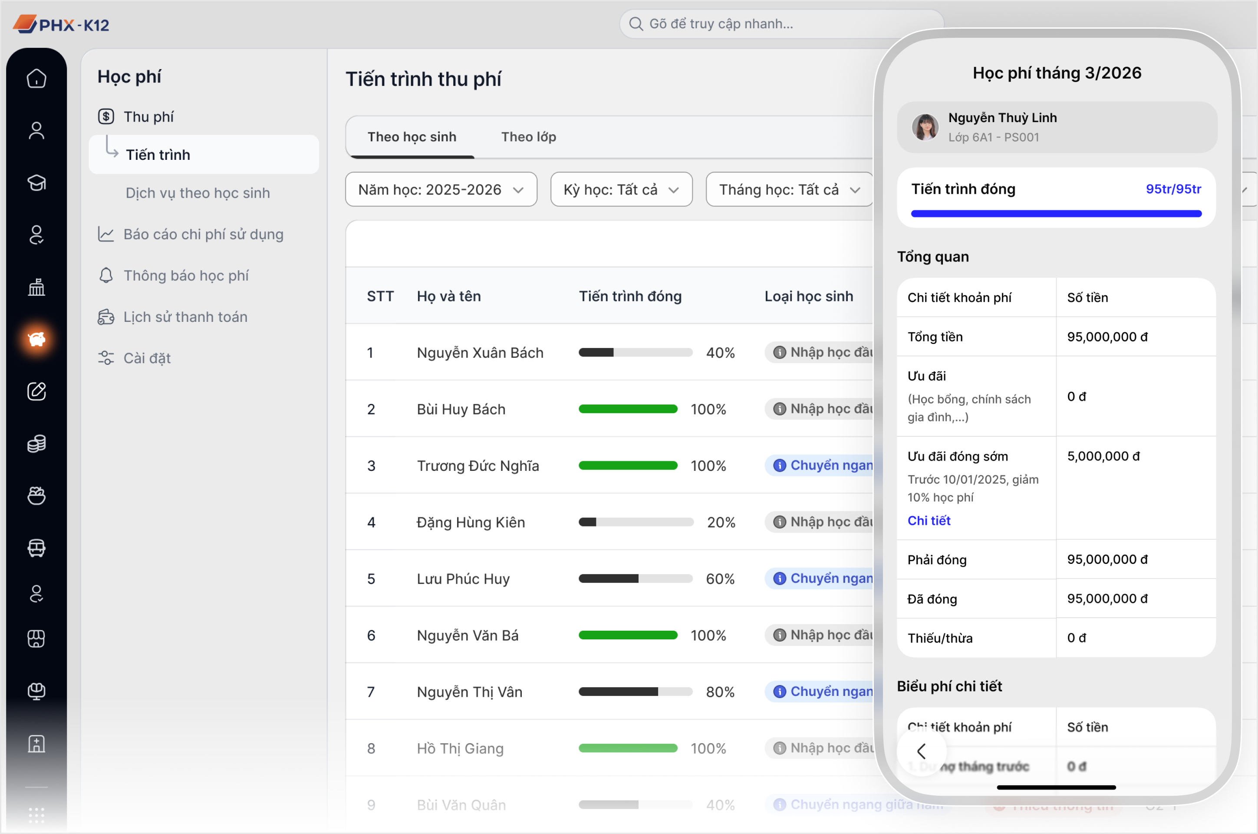The height and width of the screenshot is (834, 1258).
Task: Go back using the phone's left chevron button
Action: (922, 751)
